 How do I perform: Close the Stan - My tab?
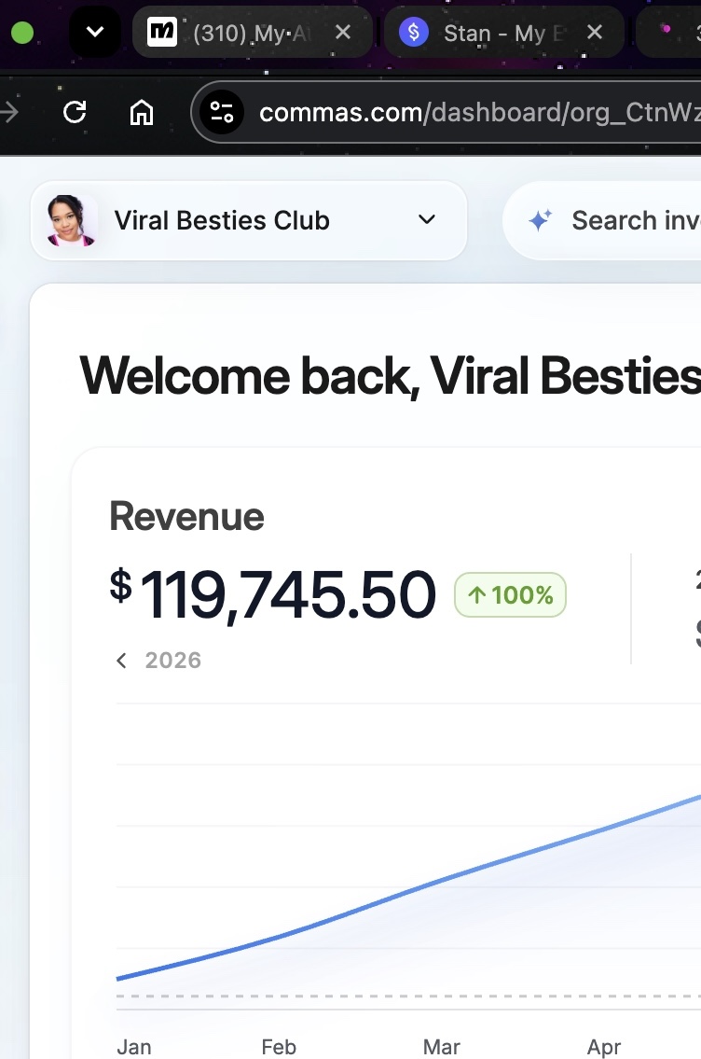coord(595,32)
